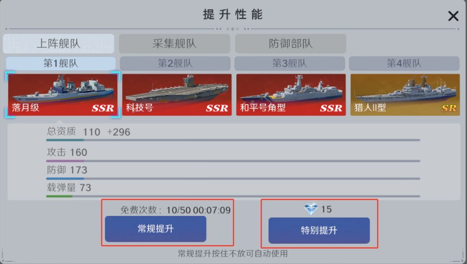Switch to the 上阵舰队 tab
467x264 pixels.
pos(59,44)
